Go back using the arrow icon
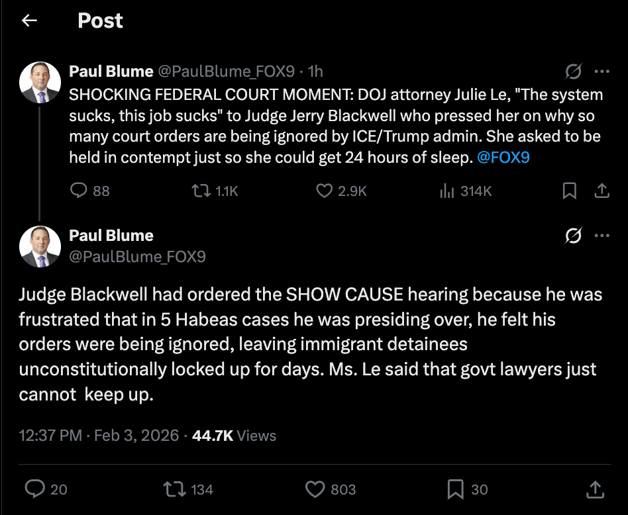628x515 pixels. [29, 21]
